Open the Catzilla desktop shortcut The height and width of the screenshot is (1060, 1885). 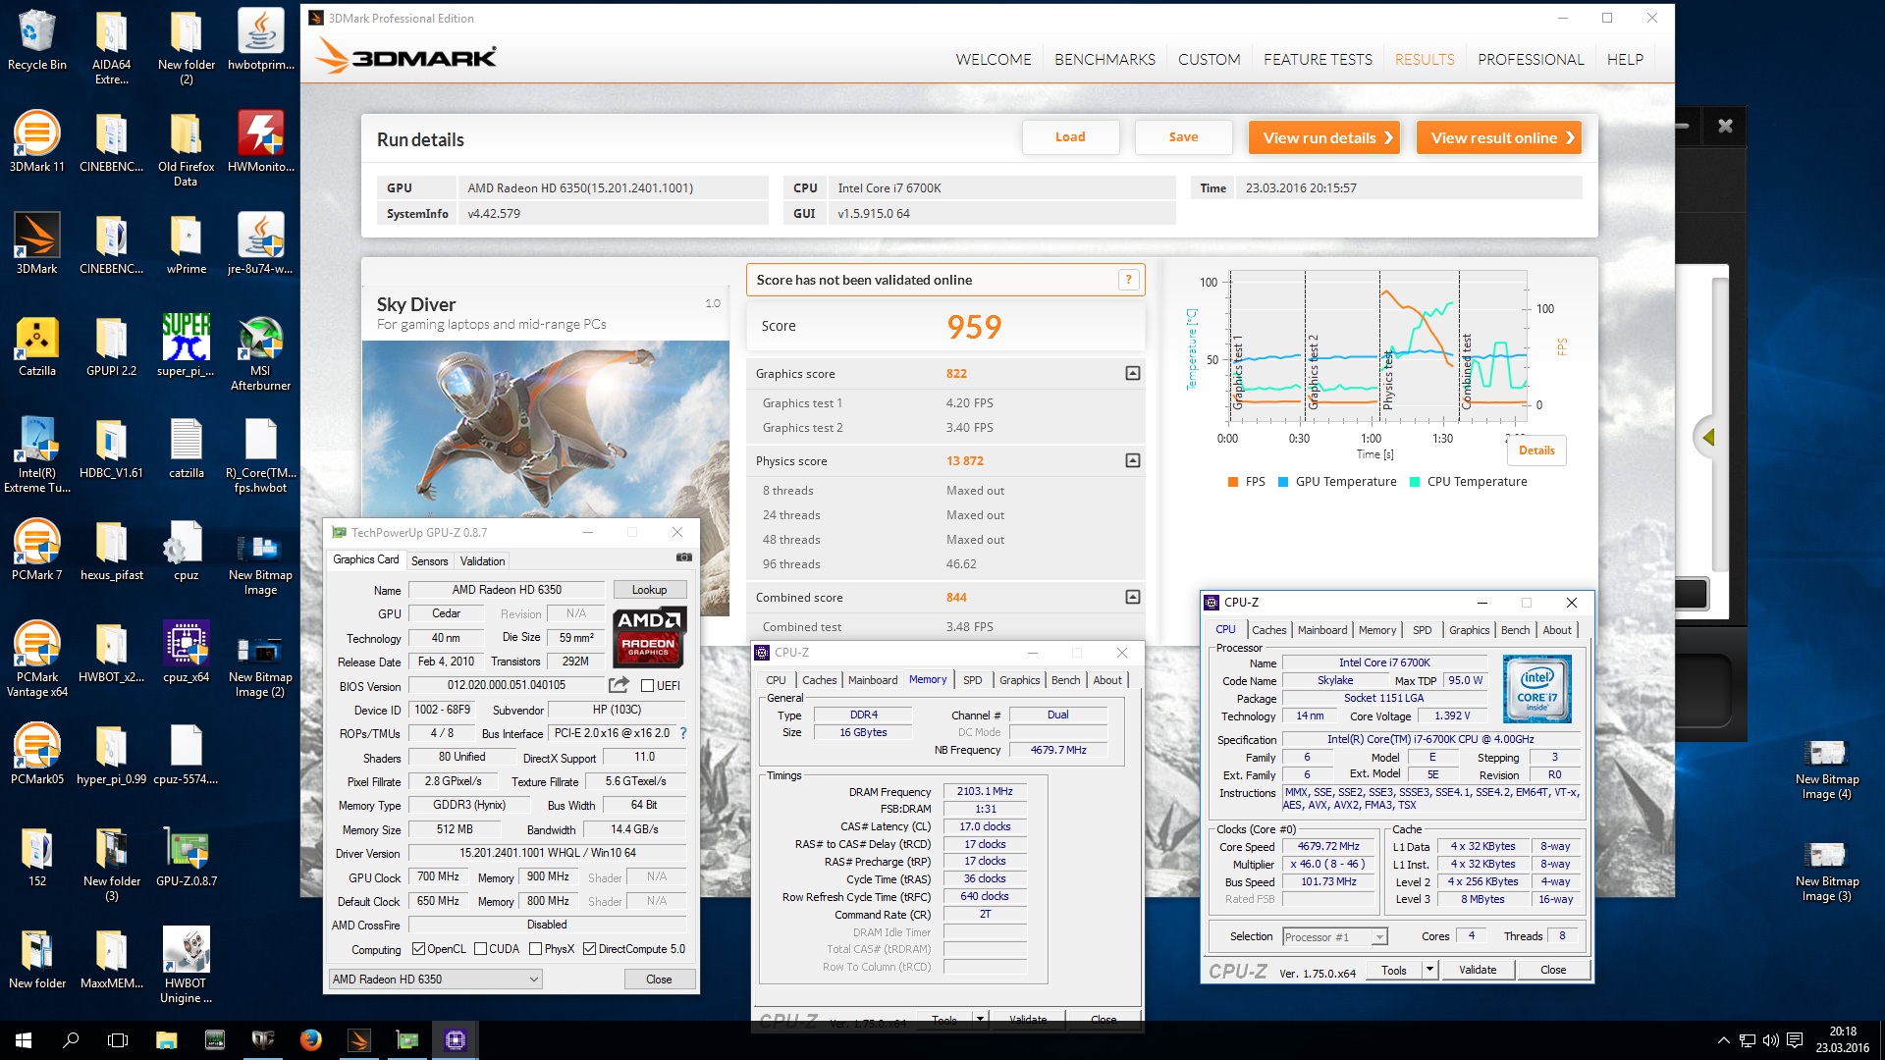coord(36,345)
